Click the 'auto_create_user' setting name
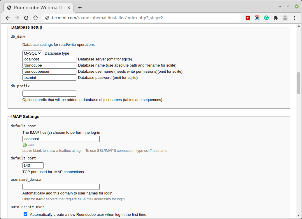 [x=27, y=207]
